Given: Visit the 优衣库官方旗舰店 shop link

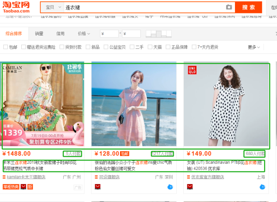Looking at the screenshot, I should point(208,177).
